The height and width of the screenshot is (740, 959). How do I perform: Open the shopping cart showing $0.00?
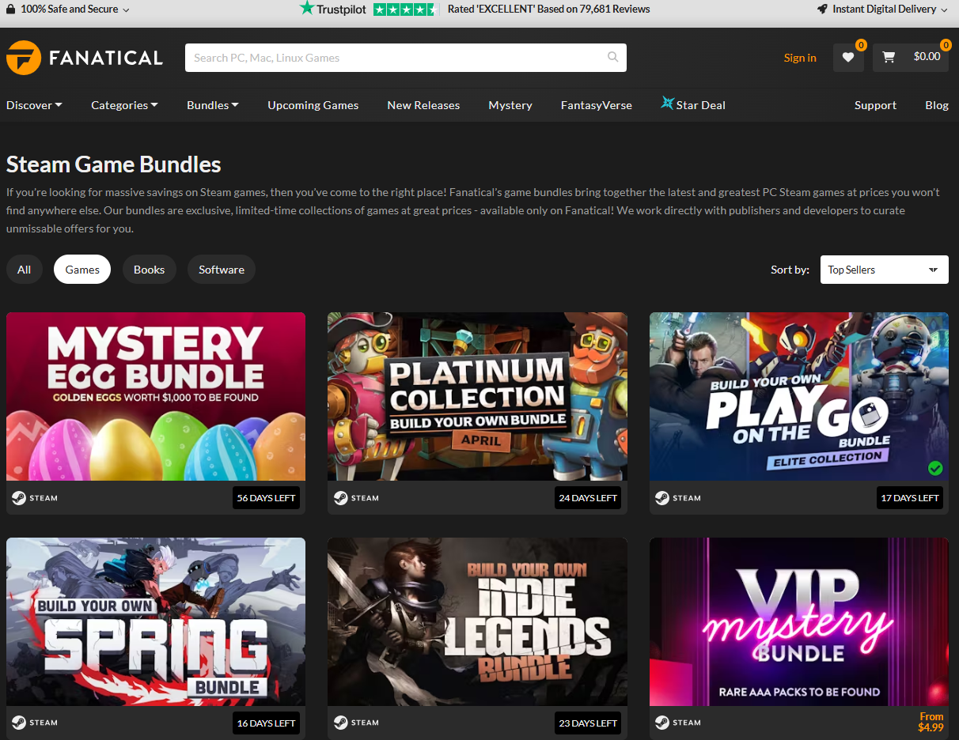pyautogui.click(x=911, y=57)
